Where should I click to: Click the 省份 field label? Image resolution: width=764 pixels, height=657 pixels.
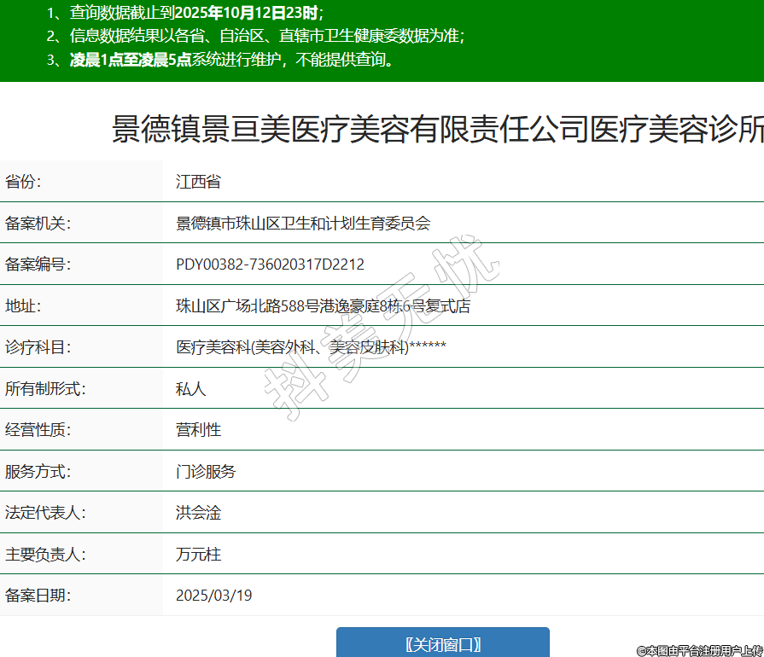(23, 182)
